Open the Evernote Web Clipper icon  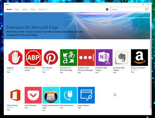122,58
